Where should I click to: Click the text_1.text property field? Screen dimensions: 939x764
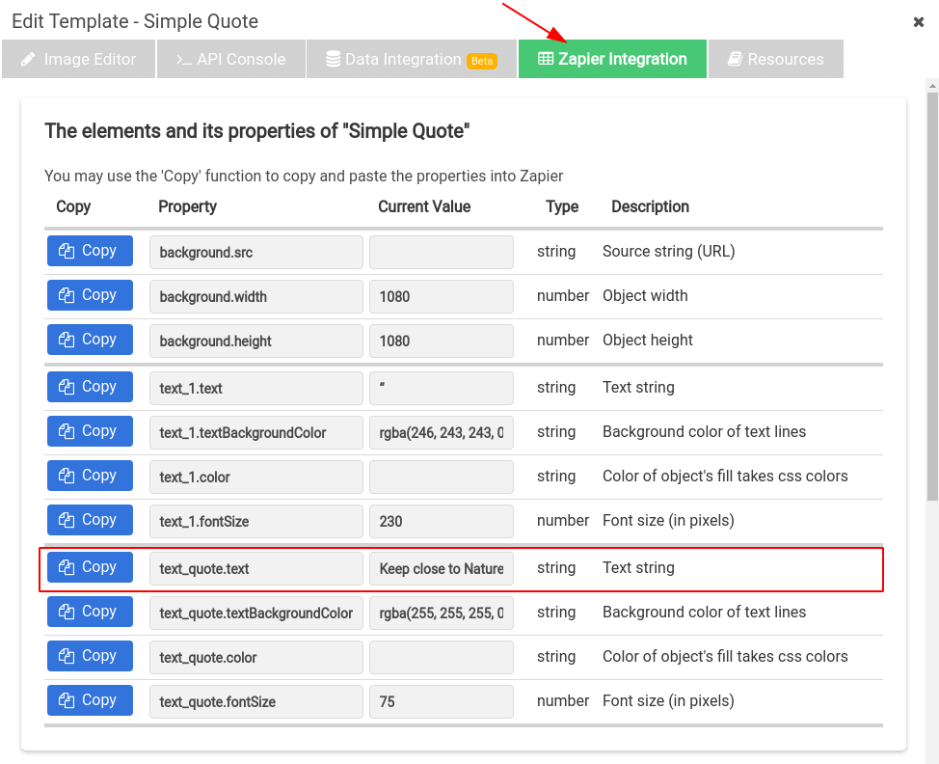(x=256, y=389)
